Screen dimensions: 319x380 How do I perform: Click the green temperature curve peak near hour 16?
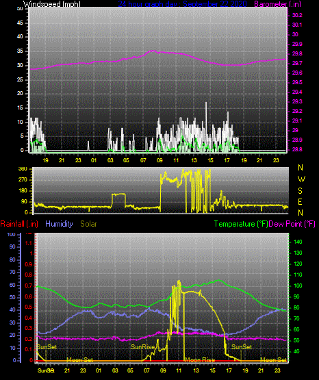tap(219, 280)
